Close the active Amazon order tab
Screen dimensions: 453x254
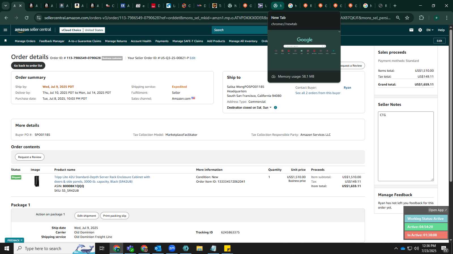20,6
